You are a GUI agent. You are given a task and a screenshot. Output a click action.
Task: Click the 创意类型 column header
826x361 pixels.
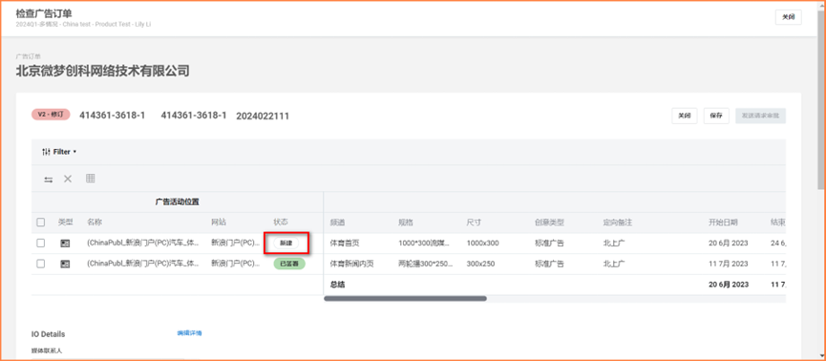pyautogui.click(x=549, y=223)
